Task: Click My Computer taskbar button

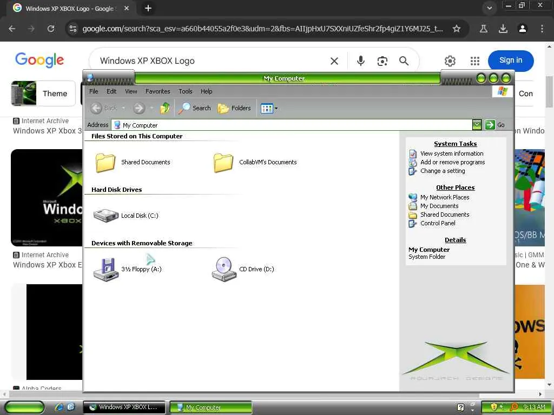Action: point(211,407)
